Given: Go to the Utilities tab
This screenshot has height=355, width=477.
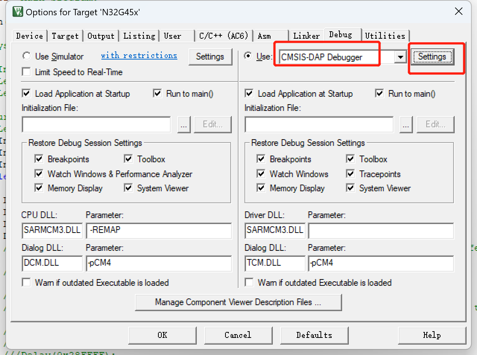Looking at the screenshot, I should pyautogui.click(x=385, y=36).
